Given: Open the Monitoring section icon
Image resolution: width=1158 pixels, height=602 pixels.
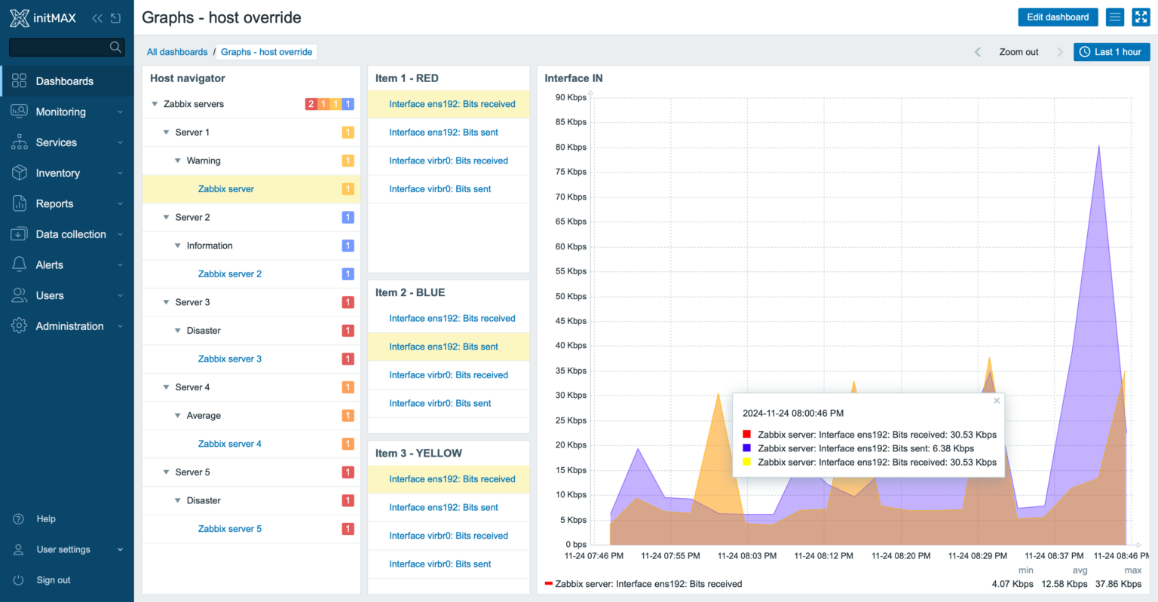Looking at the screenshot, I should pyautogui.click(x=18, y=111).
